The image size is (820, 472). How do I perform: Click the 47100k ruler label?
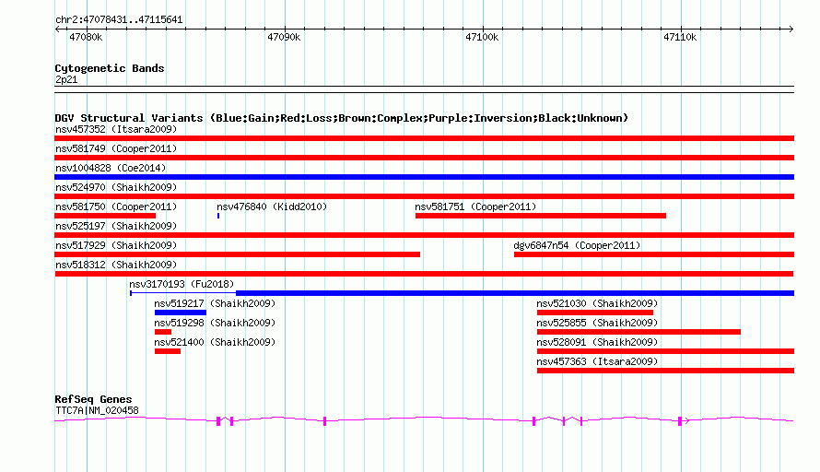[482, 37]
